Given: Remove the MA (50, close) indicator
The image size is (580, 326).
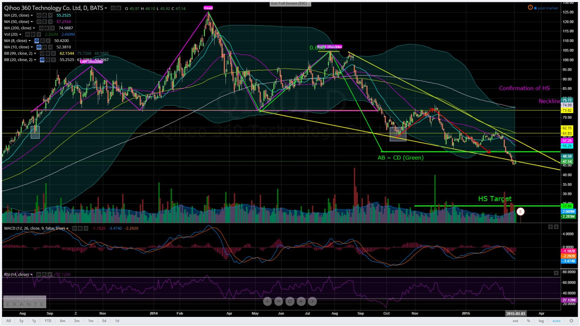Looking at the screenshot, I should coord(50,21).
